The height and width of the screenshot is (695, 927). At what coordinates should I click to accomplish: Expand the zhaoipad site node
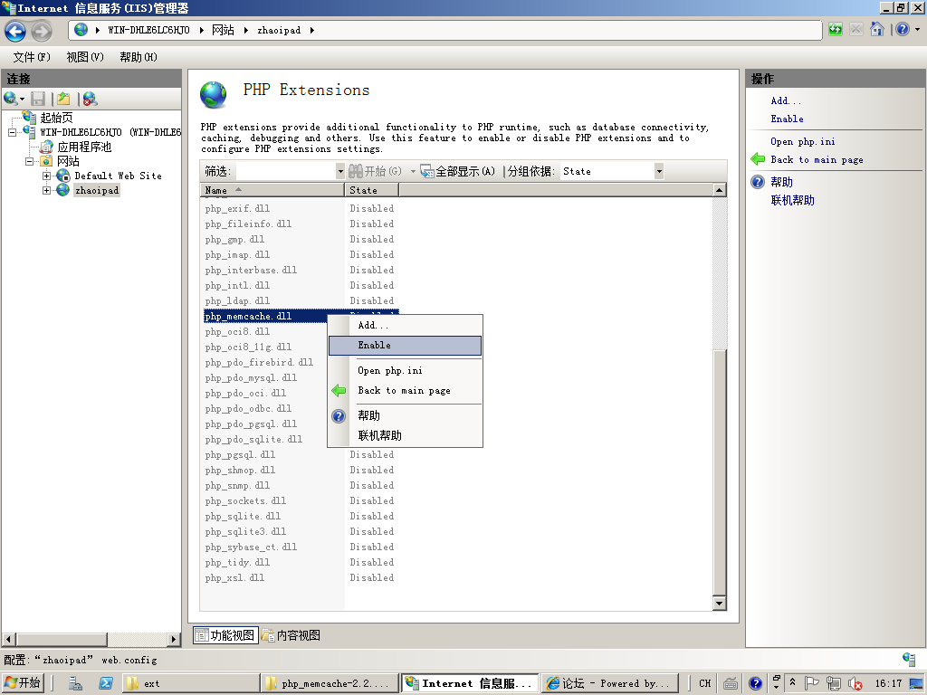46,190
